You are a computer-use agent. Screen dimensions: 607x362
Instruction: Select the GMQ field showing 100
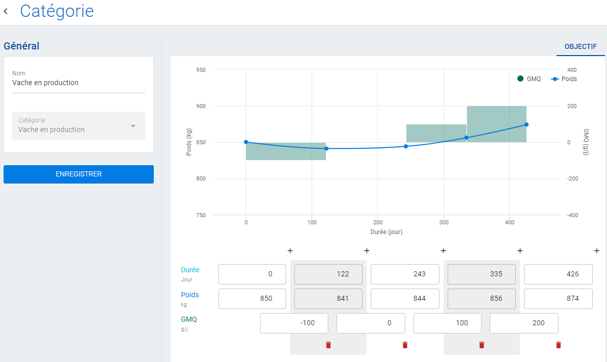[448, 323]
